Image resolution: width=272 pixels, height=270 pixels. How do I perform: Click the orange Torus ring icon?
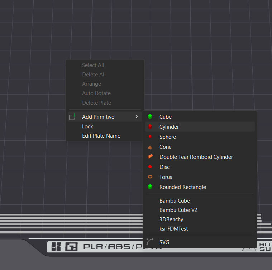click(150, 177)
